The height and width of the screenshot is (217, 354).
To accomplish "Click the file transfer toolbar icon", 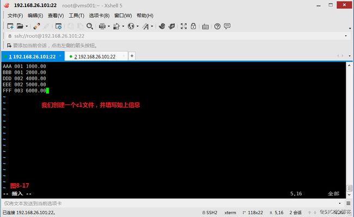I will (x=116, y=26).
